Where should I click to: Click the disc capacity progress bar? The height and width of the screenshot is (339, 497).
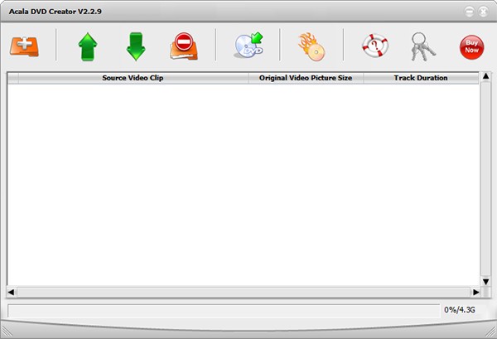point(224,311)
